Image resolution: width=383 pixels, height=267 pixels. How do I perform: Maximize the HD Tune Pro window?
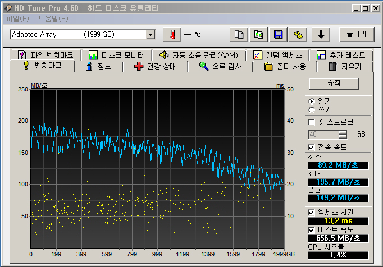[366, 8]
